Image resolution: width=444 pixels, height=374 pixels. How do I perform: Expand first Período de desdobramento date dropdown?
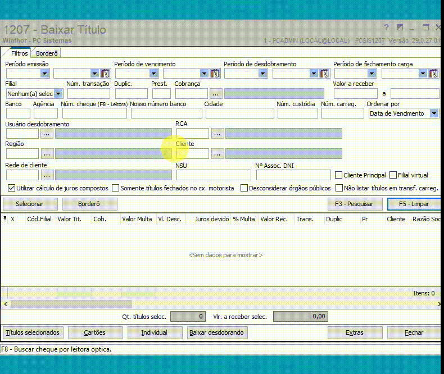coord(262,74)
